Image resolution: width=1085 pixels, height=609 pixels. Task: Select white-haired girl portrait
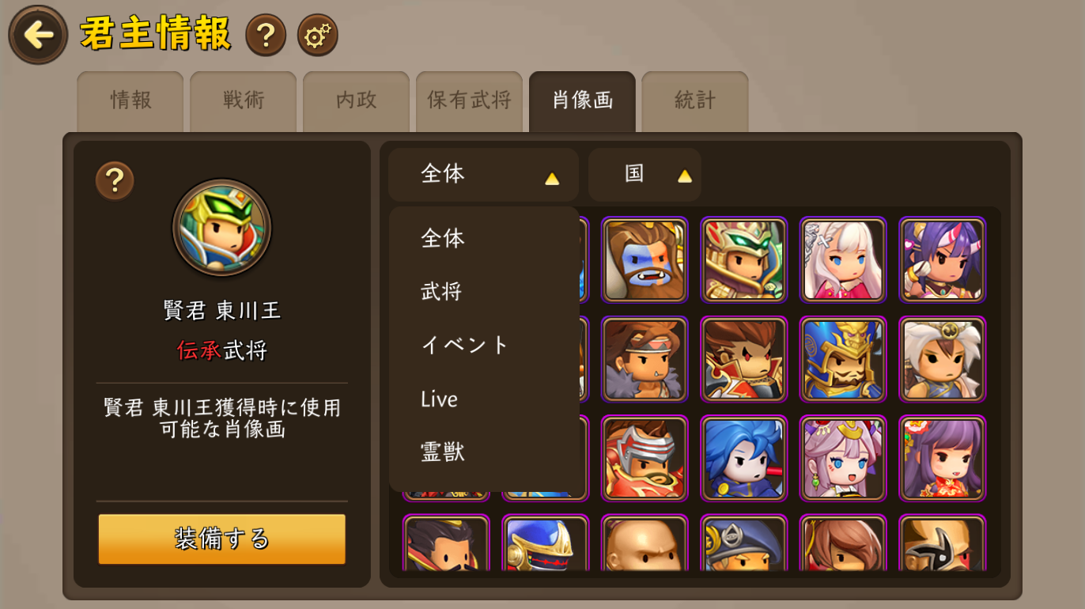coord(843,259)
